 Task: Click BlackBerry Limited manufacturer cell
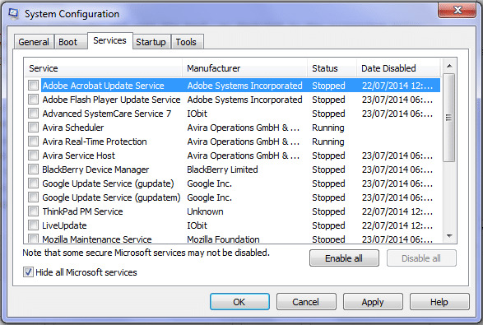222,169
